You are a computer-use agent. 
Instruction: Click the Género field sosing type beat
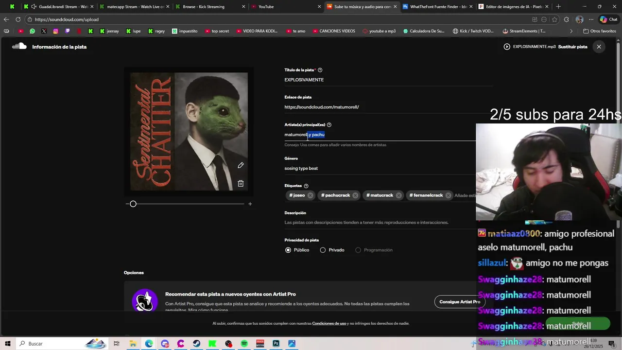(x=380, y=168)
